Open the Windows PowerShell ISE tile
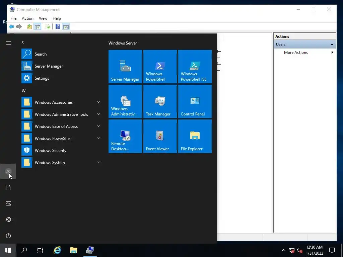Viewport: 343px width, 257px height. [x=195, y=67]
